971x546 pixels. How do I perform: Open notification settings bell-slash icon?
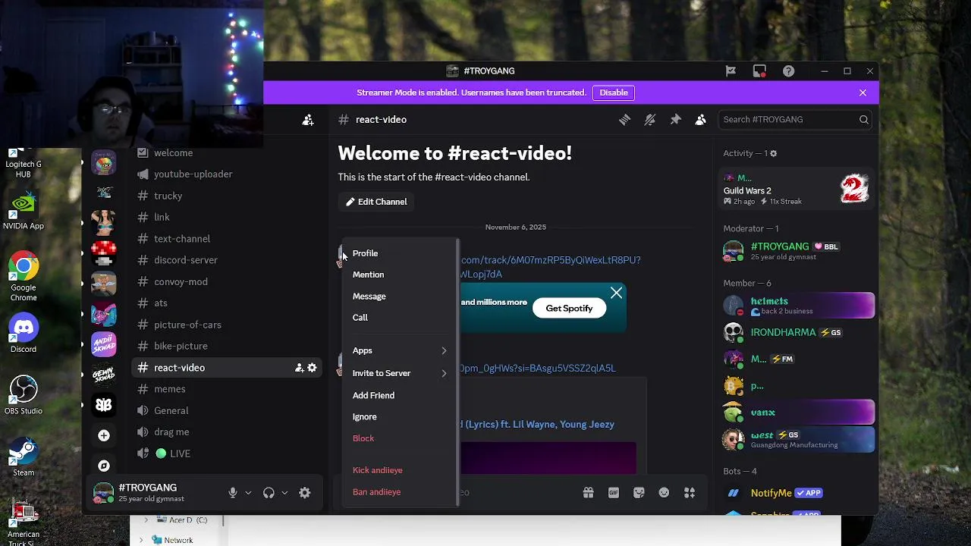[x=650, y=120]
